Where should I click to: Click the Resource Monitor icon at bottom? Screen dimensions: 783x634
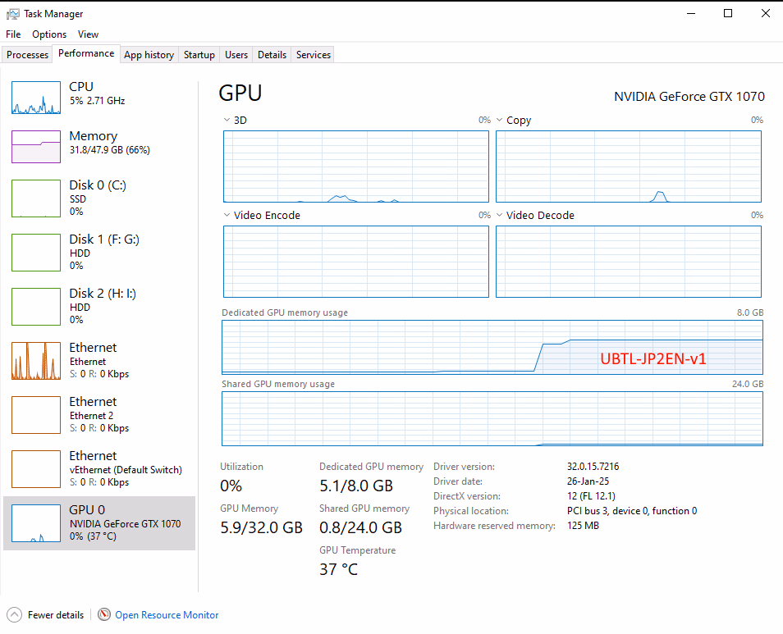click(x=104, y=615)
